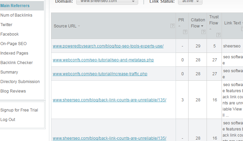243x141 pixels.
Task: Open sheerseo back-link-counts link with PR 3
Action: 109,100
